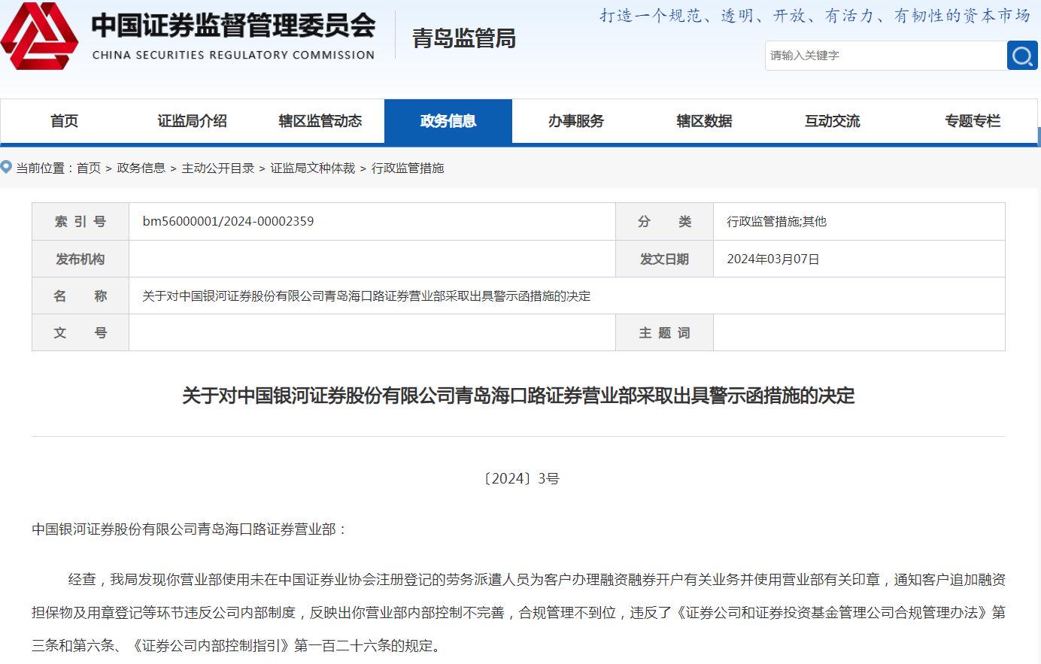1041x664 pixels.
Task: Click the location pin icon beside 当前位置
Action: [x=6, y=167]
